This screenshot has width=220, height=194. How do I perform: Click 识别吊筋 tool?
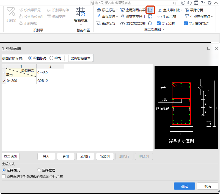28,23
